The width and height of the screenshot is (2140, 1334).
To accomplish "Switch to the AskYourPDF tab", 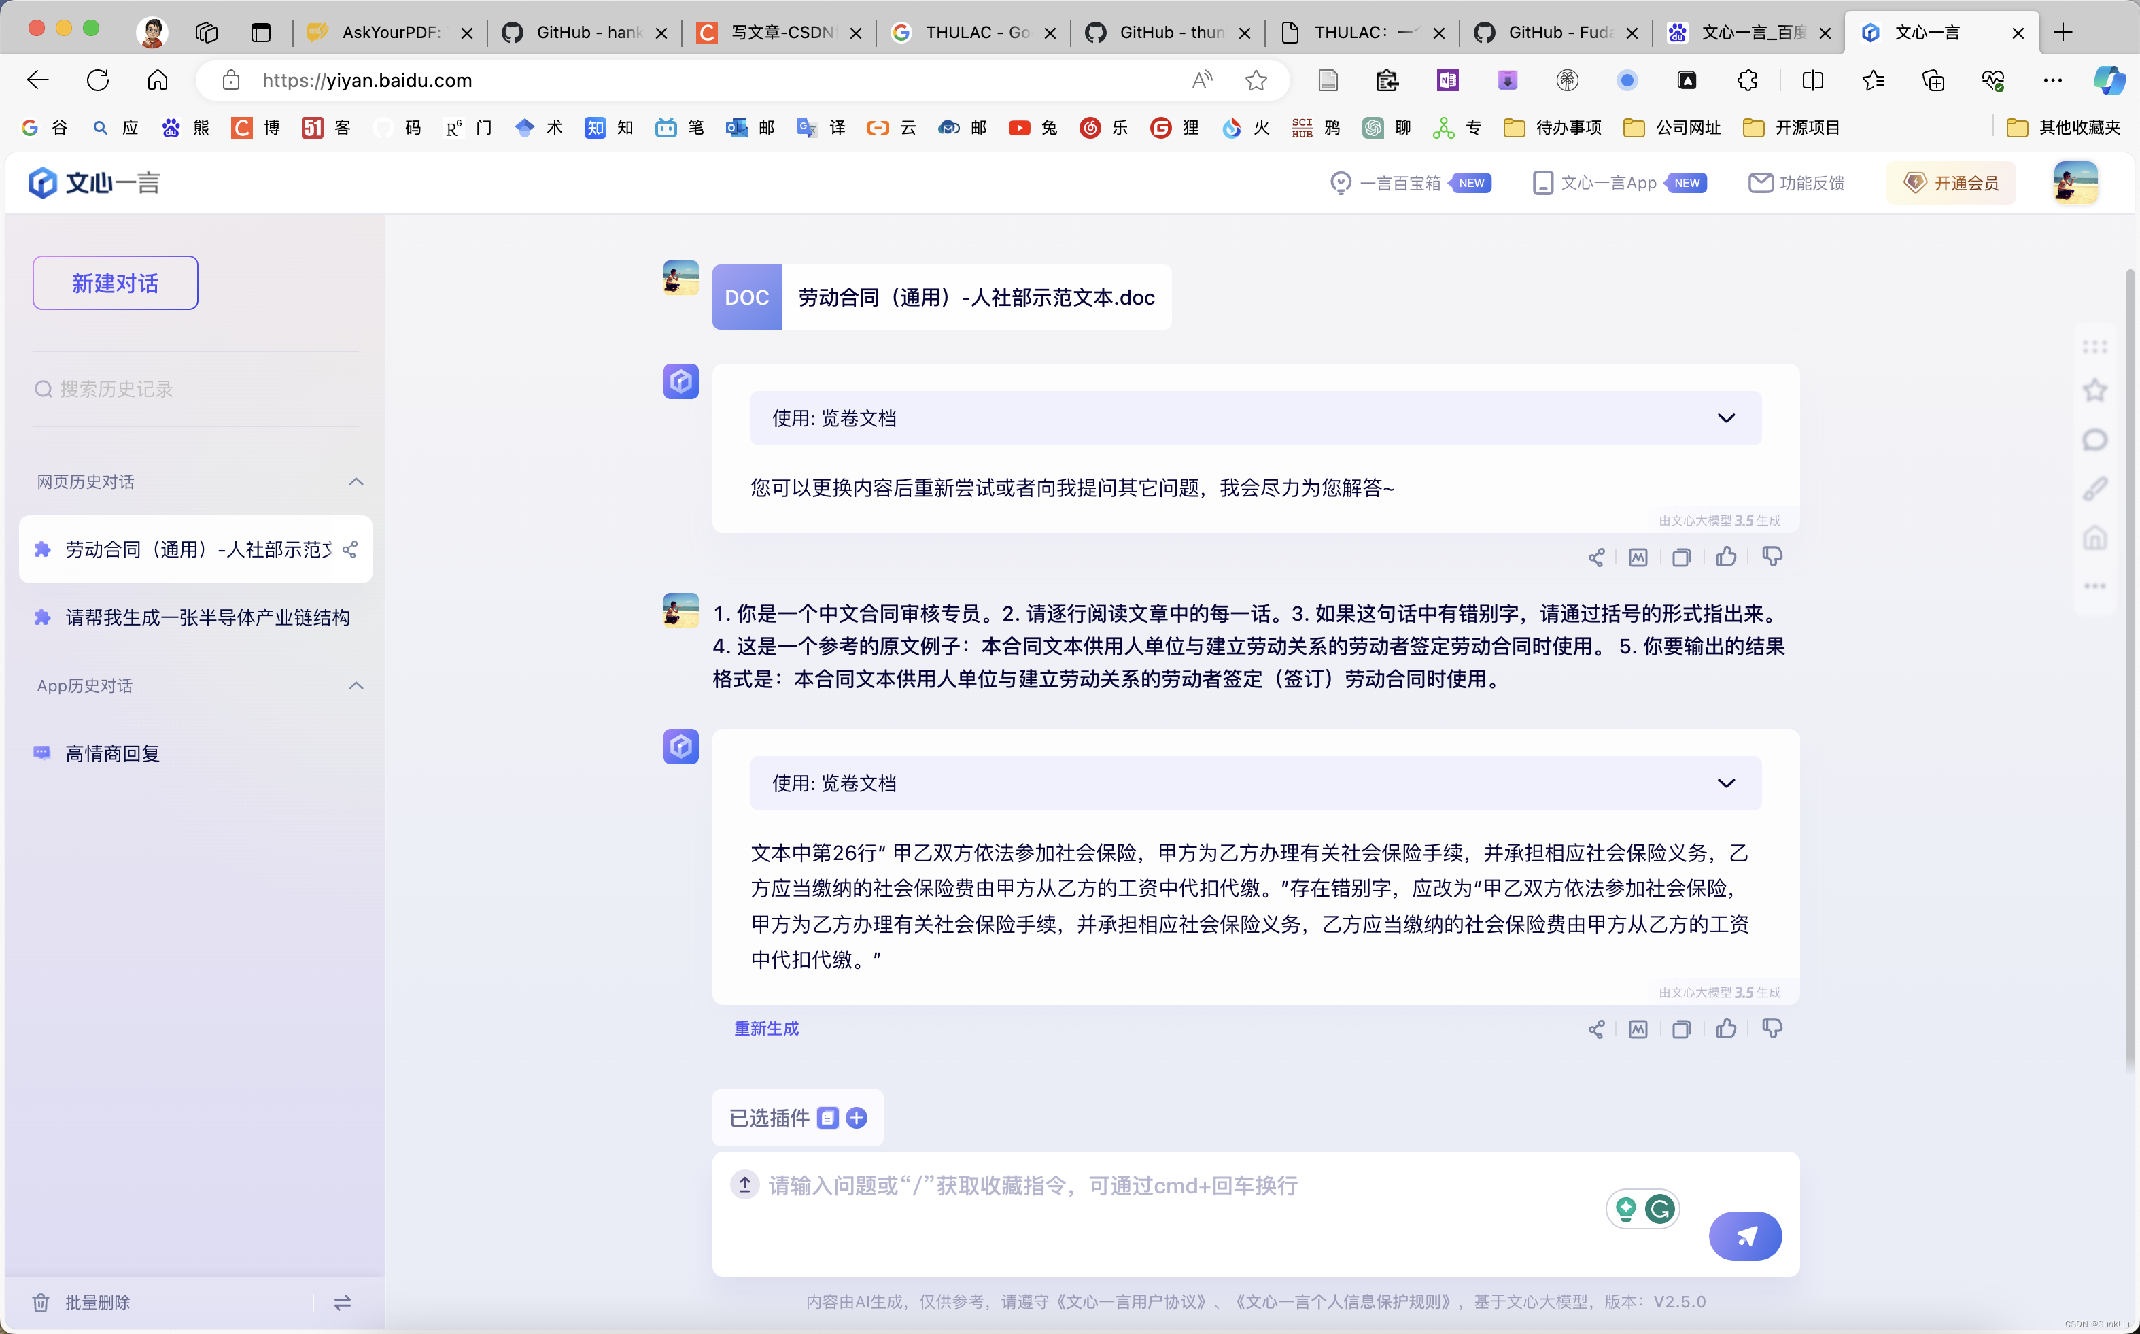I will click(x=389, y=33).
